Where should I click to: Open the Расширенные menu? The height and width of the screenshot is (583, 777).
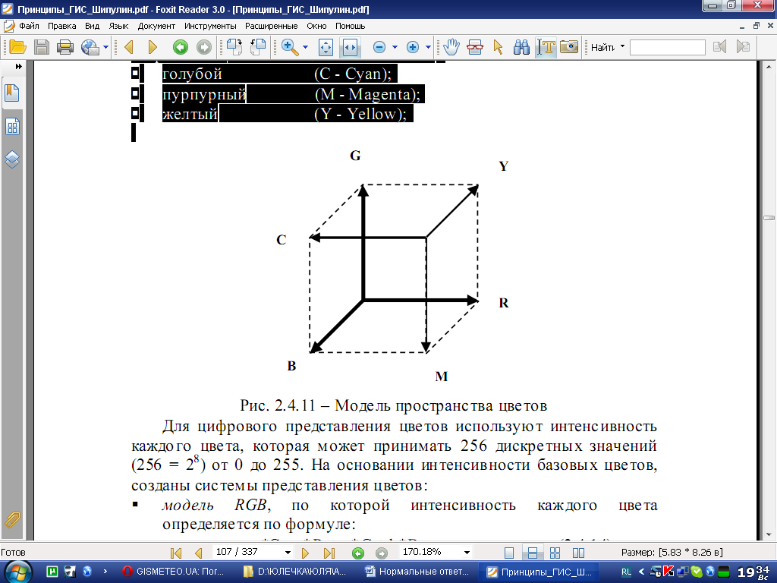tap(272, 26)
